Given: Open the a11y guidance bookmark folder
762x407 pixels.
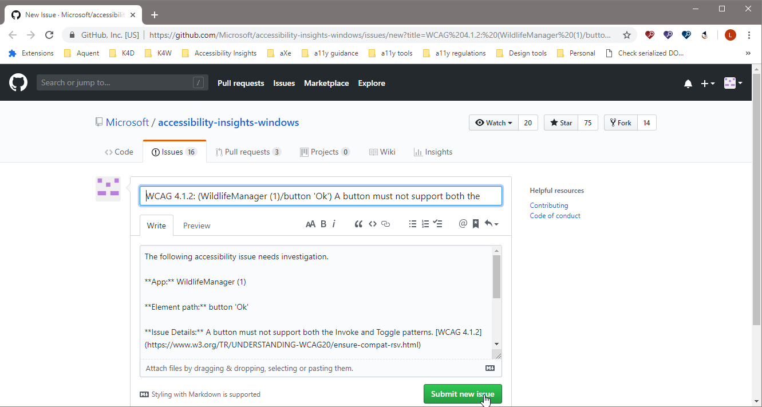Looking at the screenshot, I should coord(329,53).
